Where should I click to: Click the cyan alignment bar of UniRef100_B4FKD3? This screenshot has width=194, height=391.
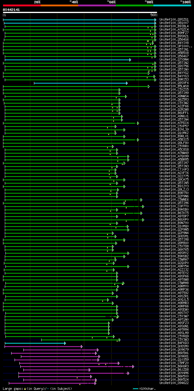(x=35, y=343)
